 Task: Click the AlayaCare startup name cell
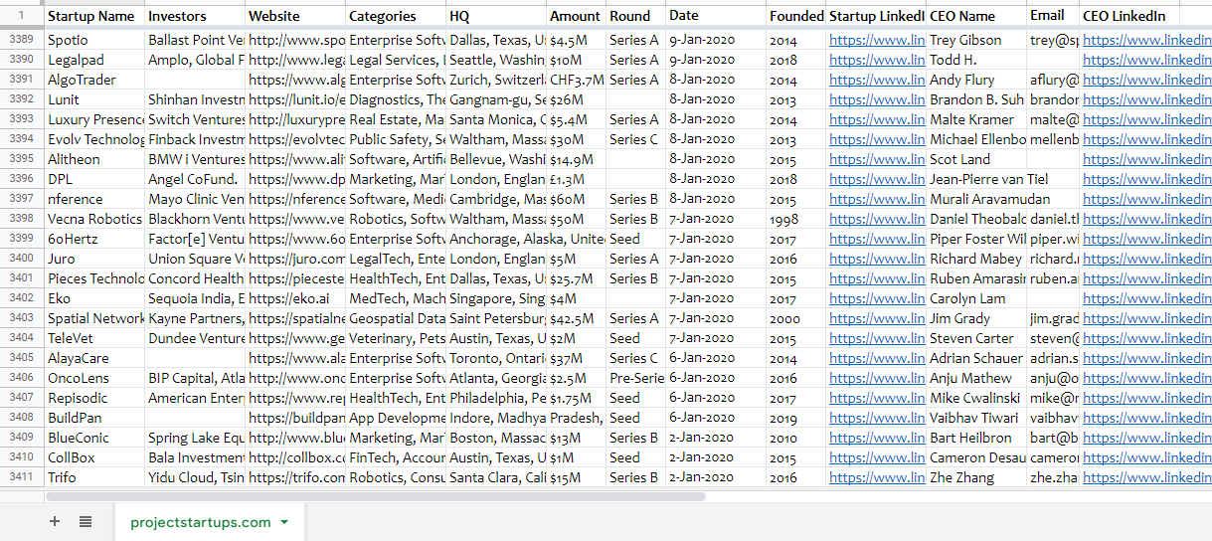pyautogui.click(x=94, y=358)
